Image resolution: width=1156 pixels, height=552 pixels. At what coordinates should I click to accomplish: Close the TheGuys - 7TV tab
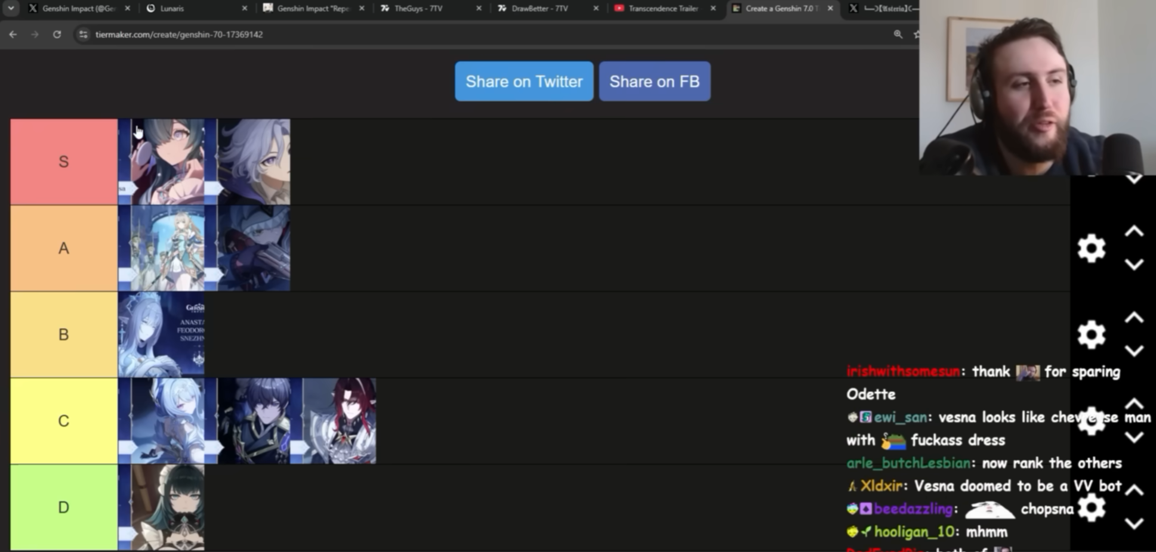tap(479, 8)
